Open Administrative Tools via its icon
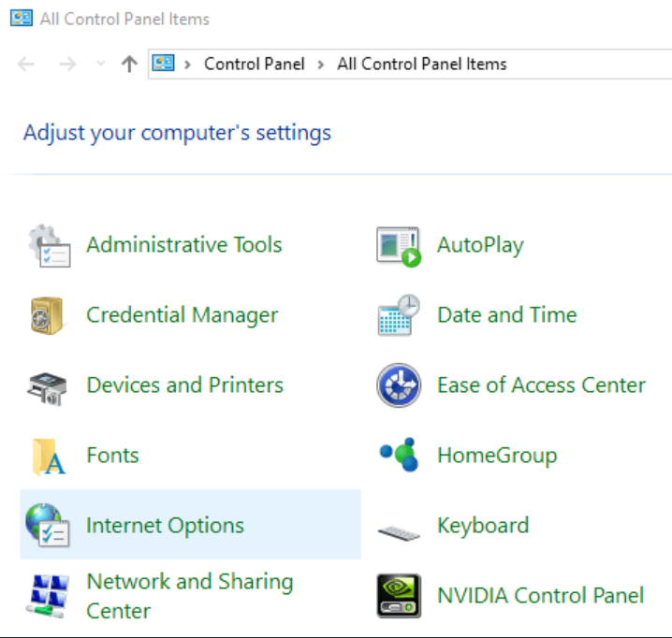 [47, 245]
